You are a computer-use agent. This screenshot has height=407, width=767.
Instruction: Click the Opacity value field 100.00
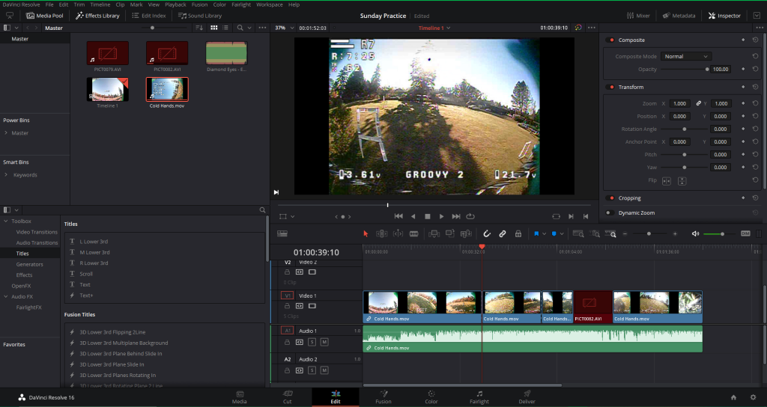pos(721,69)
